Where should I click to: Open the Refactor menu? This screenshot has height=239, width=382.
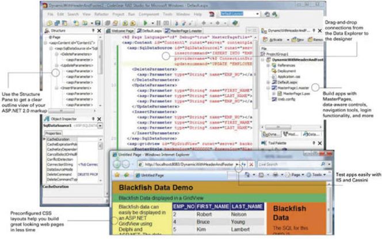coord(101,14)
